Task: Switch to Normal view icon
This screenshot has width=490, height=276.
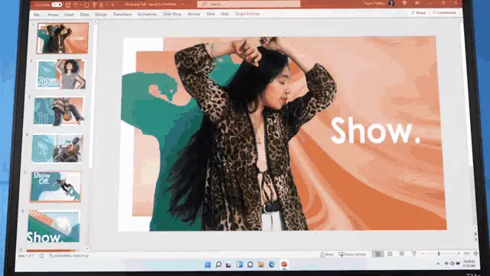Action: [x=377, y=254]
